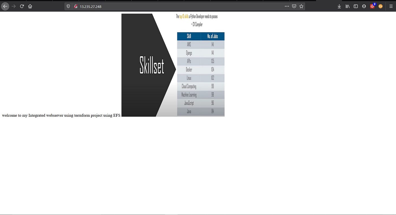
Task: Open the Firefox hamburger menu
Action: [391, 6]
